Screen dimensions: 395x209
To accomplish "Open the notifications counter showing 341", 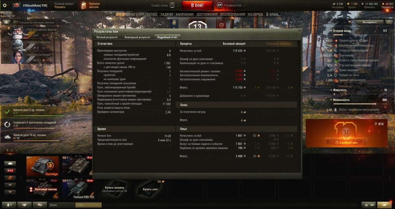I will pyautogui.click(x=369, y=205).
